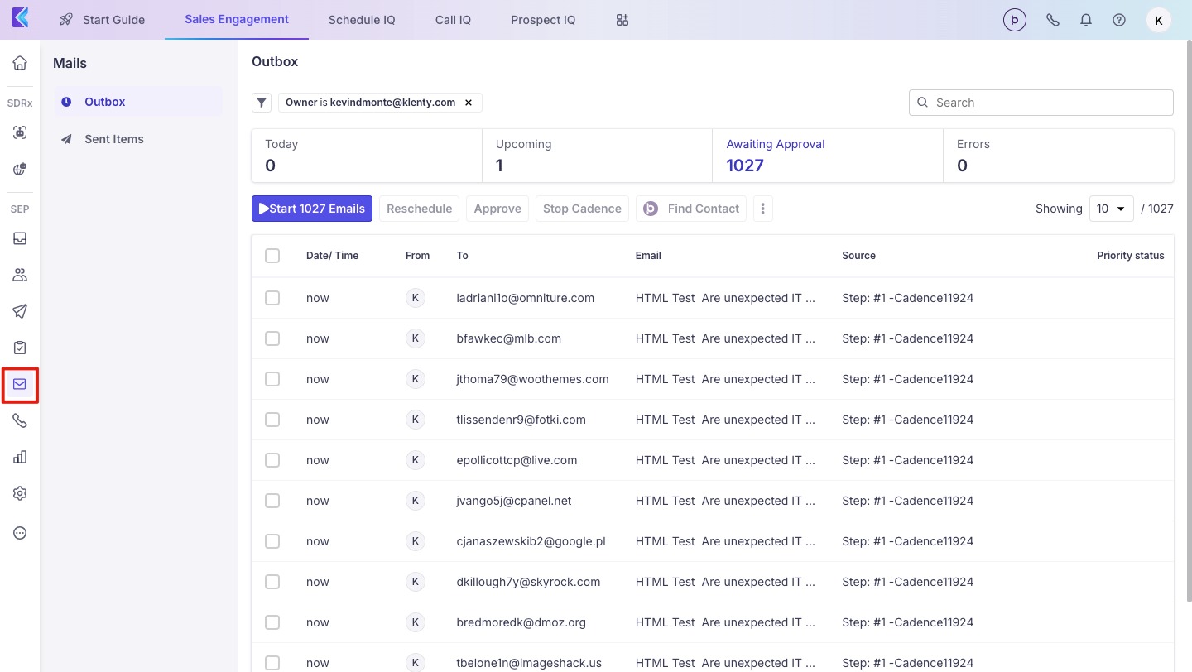Open the help question mark icon
Image resolution: width=1192 pixels, height=672 pixels.
click(x=1119, y=20)
